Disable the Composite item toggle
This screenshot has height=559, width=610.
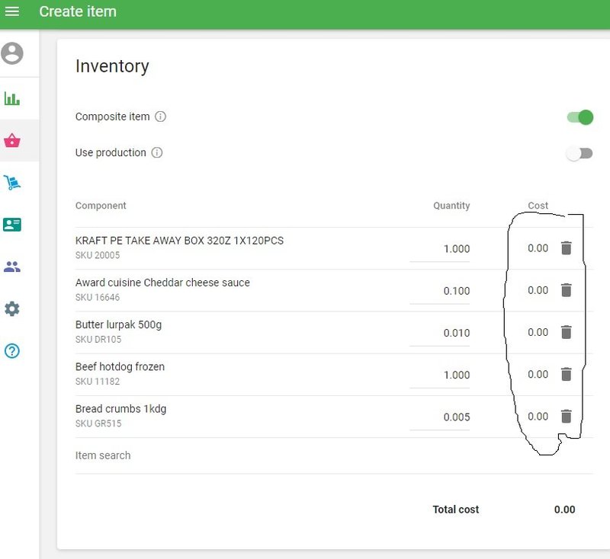pos(579,117)
